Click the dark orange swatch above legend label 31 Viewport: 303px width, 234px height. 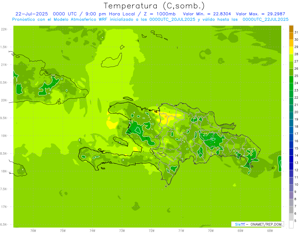(291, 29)
